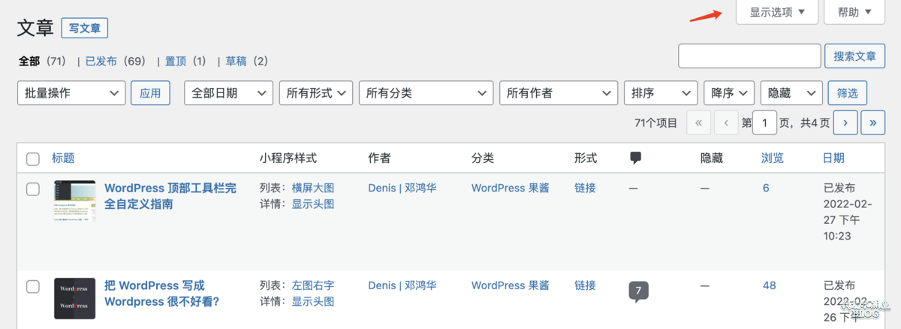901x329 pixels.
Task: Open the 全部日期 dropdown
Action: (228, 93)
